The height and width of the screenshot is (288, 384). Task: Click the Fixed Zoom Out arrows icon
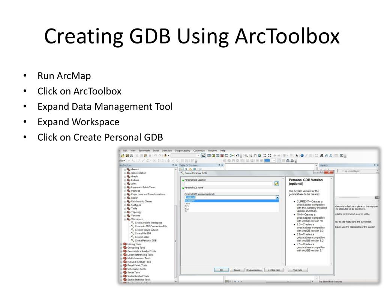[x=269, y=156]
